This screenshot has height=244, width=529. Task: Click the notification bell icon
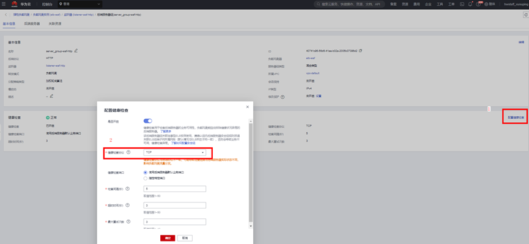click(470, 4)
